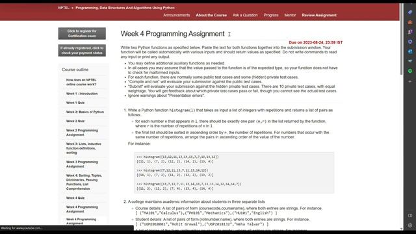
Task: Expand How does an NPTEL online course work
Action: click(x=81, y=82)
